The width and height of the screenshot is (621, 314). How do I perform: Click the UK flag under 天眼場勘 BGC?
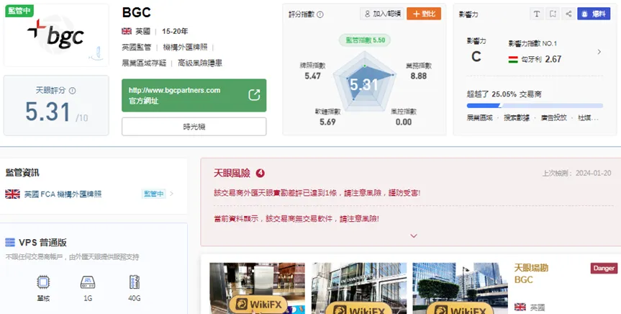point(520,307)
